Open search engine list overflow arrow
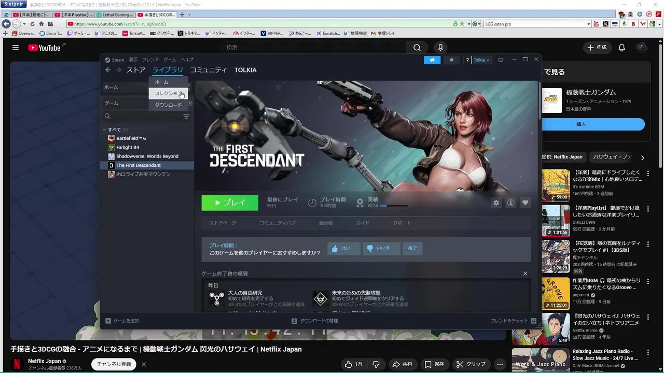Image resolution: width=664 pixels, height=373 pixels. click(658, 24)
